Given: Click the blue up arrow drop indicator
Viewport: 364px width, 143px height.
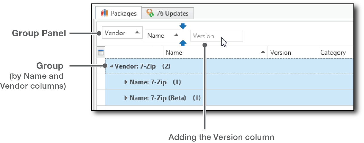Looking at the screenshot, I should coord(183,43).
